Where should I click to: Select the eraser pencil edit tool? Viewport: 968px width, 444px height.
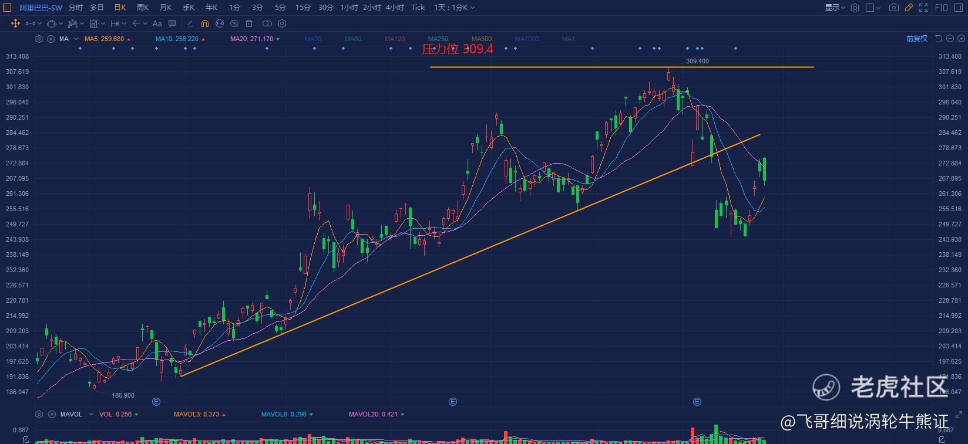click(x=190, y=23)
